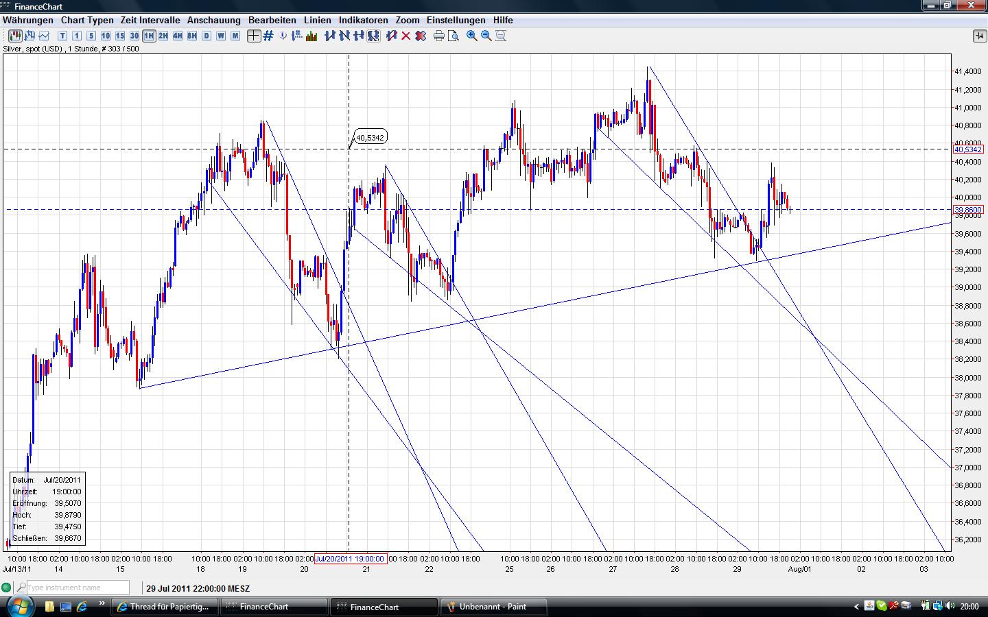Image resolution: width=988 pixels, height=617 pixels.
Task: Reset the chart zoom
Action: [x=501, y=36]
